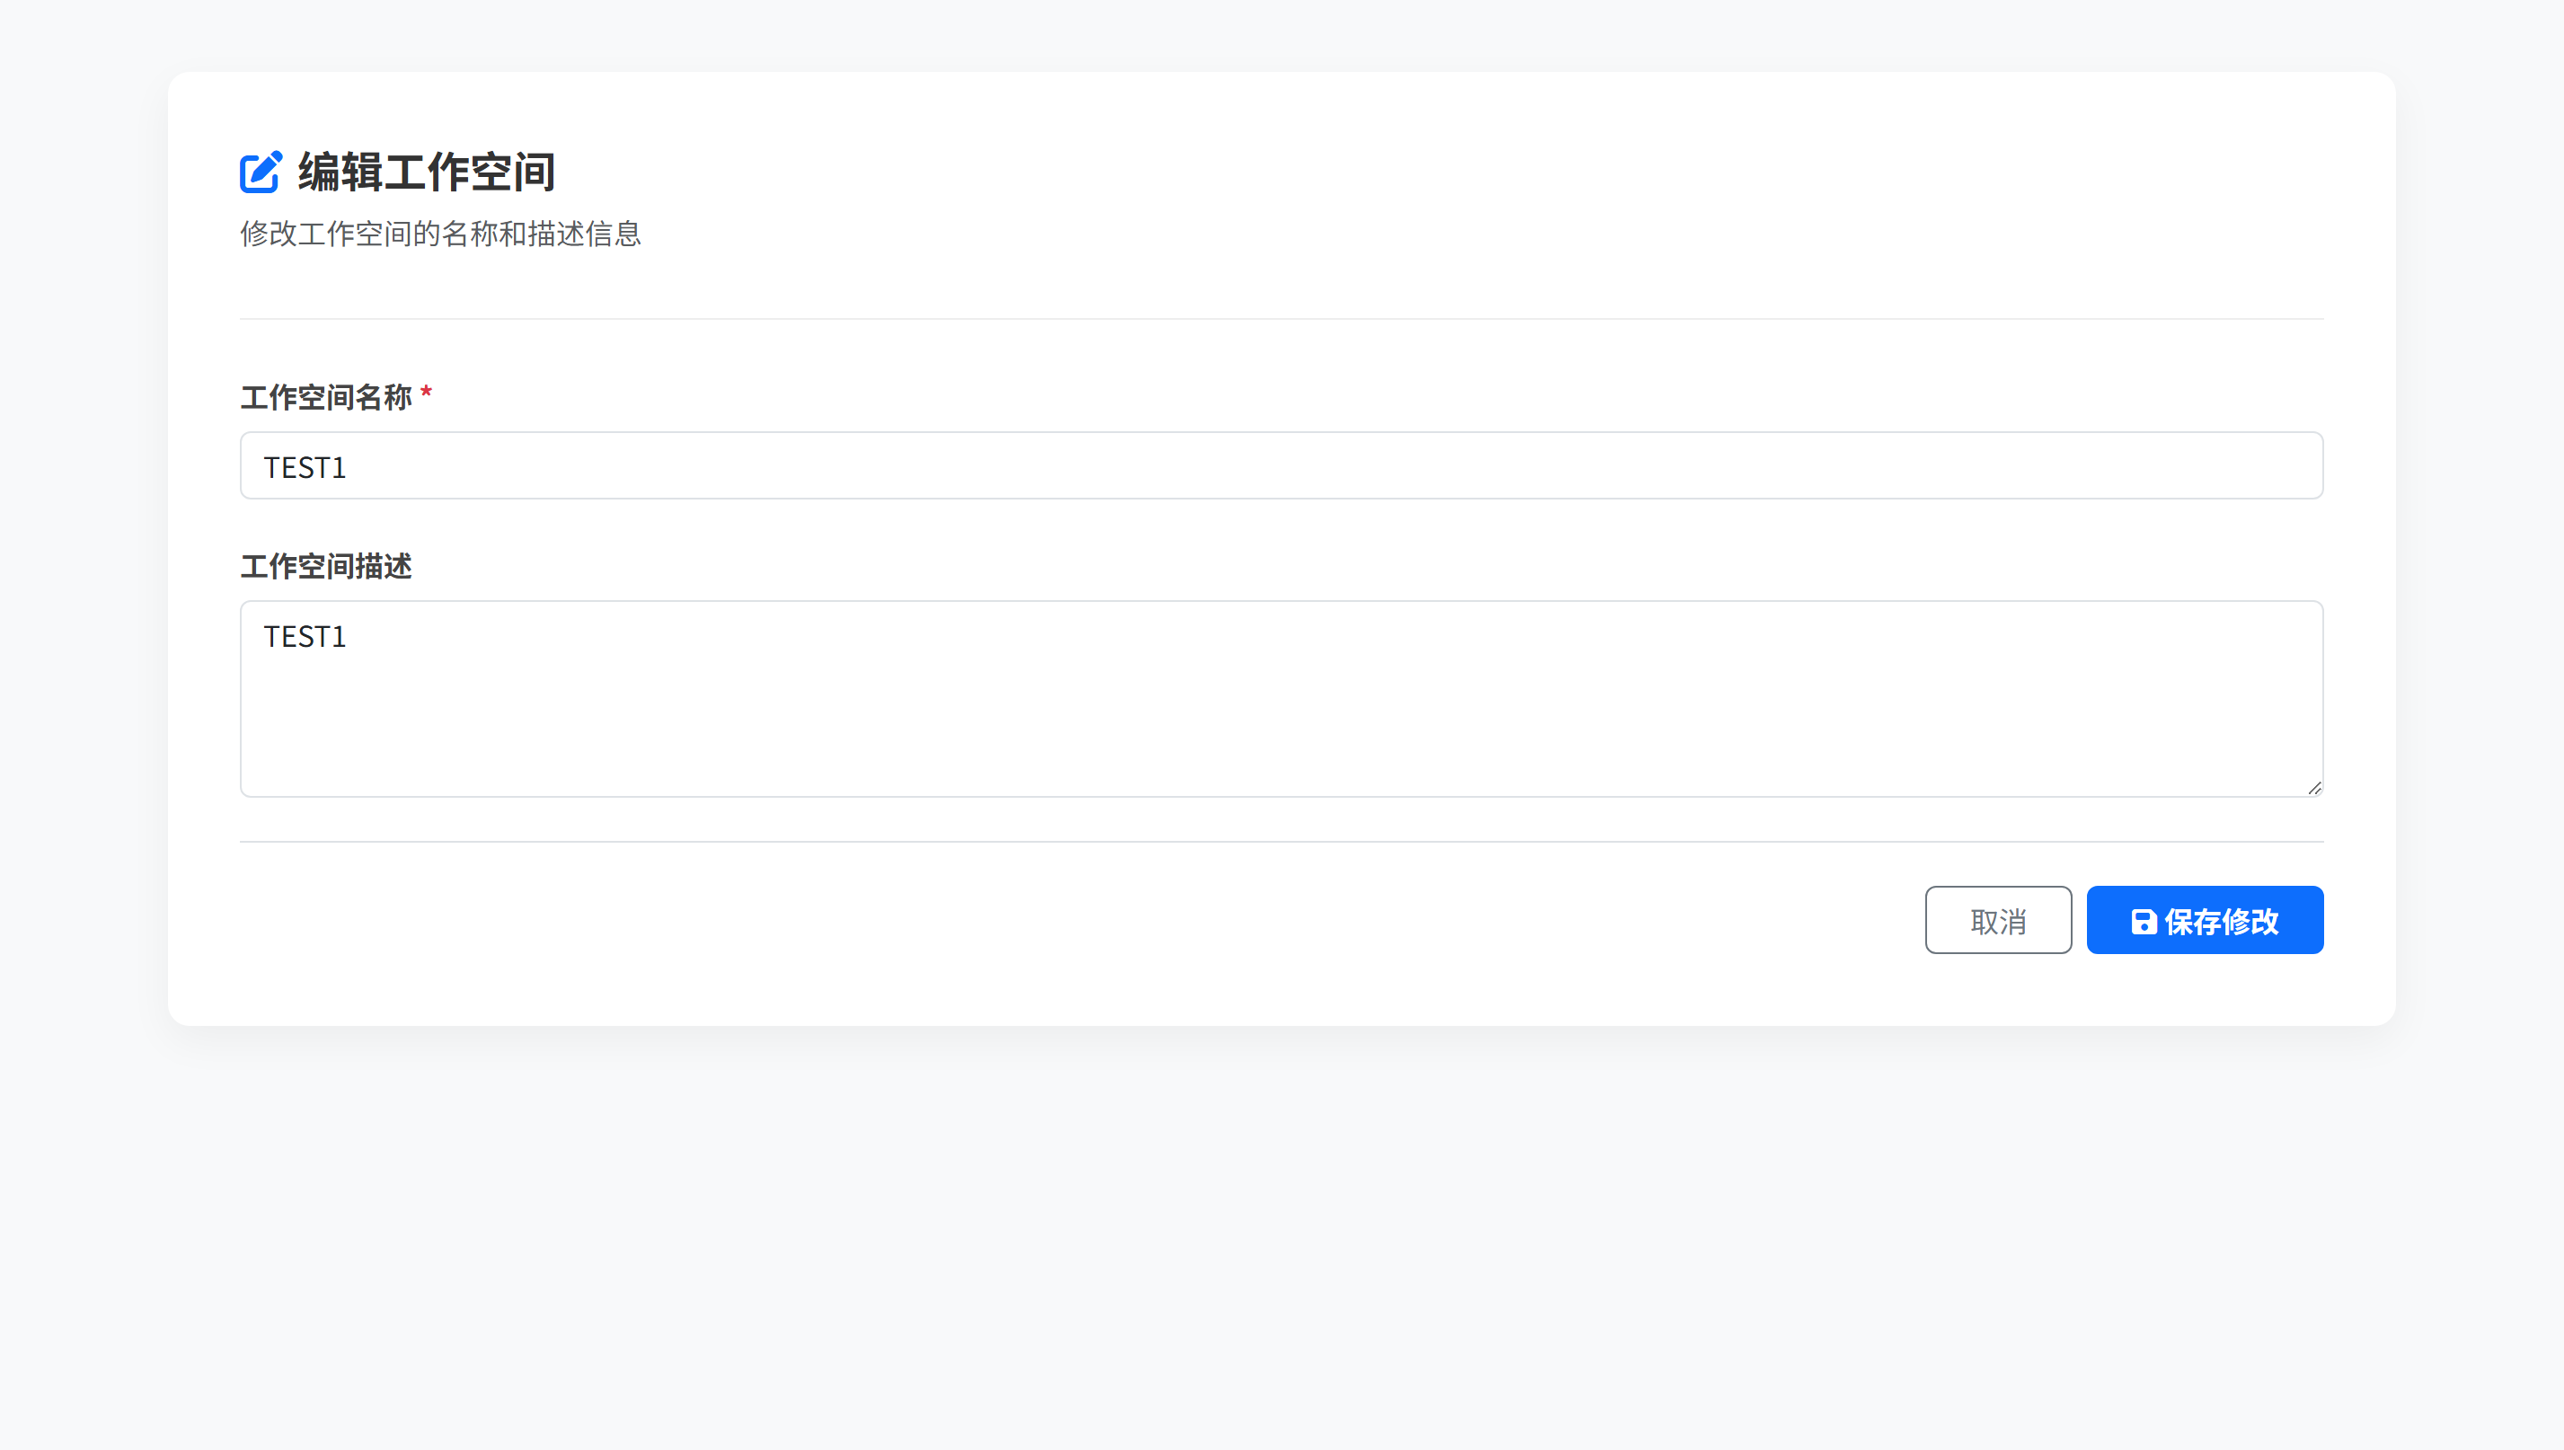Click the edit pencil icon beside the title
2564x1450 pixels.
pos(261,172)
